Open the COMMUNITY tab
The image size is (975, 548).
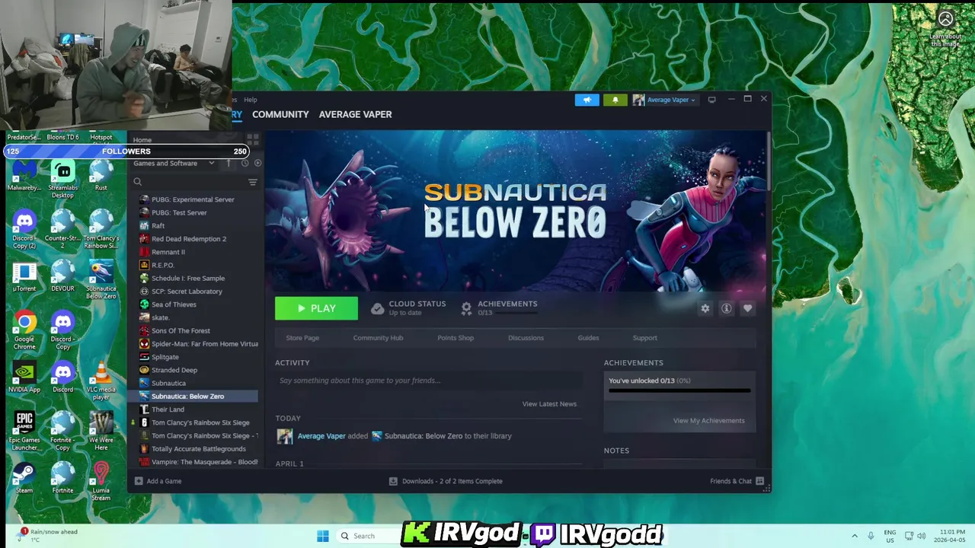point(280,114)
